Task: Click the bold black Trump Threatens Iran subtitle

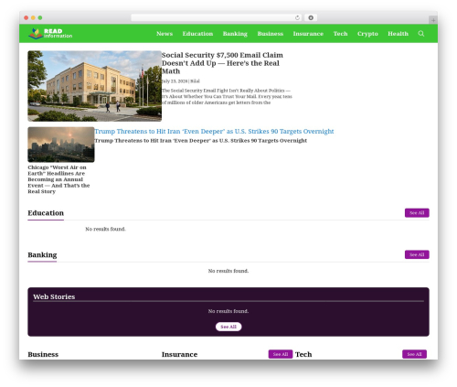Action: pyautogui.click(x=201, y=141)
